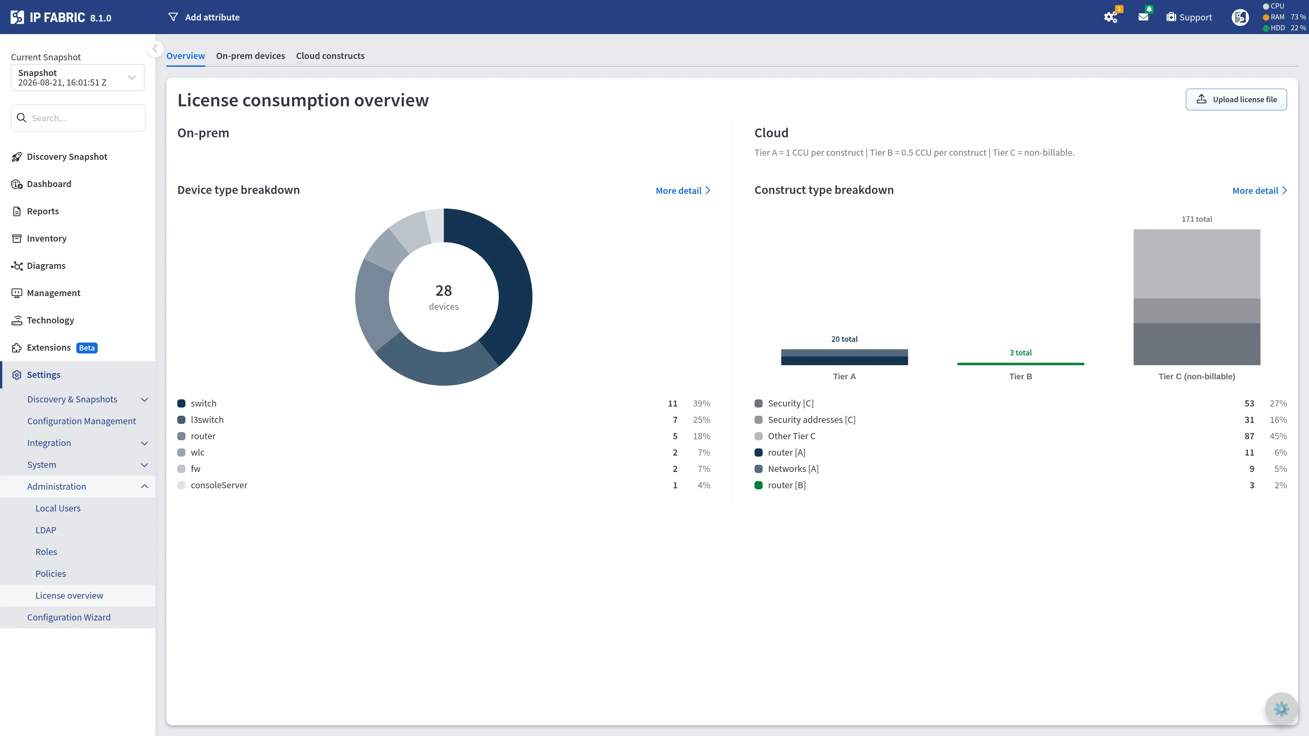Click the l3switch legend color swatch
The width and height of the screenshot is (1309, 736).
point(181,420)
